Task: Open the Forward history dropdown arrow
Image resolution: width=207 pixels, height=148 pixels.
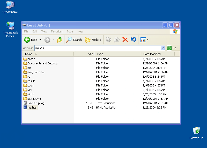Action: tap(54, 40)
